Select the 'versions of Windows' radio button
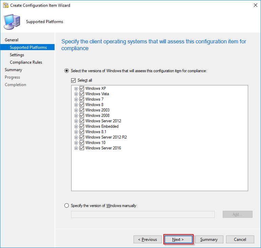 point(66,71)
